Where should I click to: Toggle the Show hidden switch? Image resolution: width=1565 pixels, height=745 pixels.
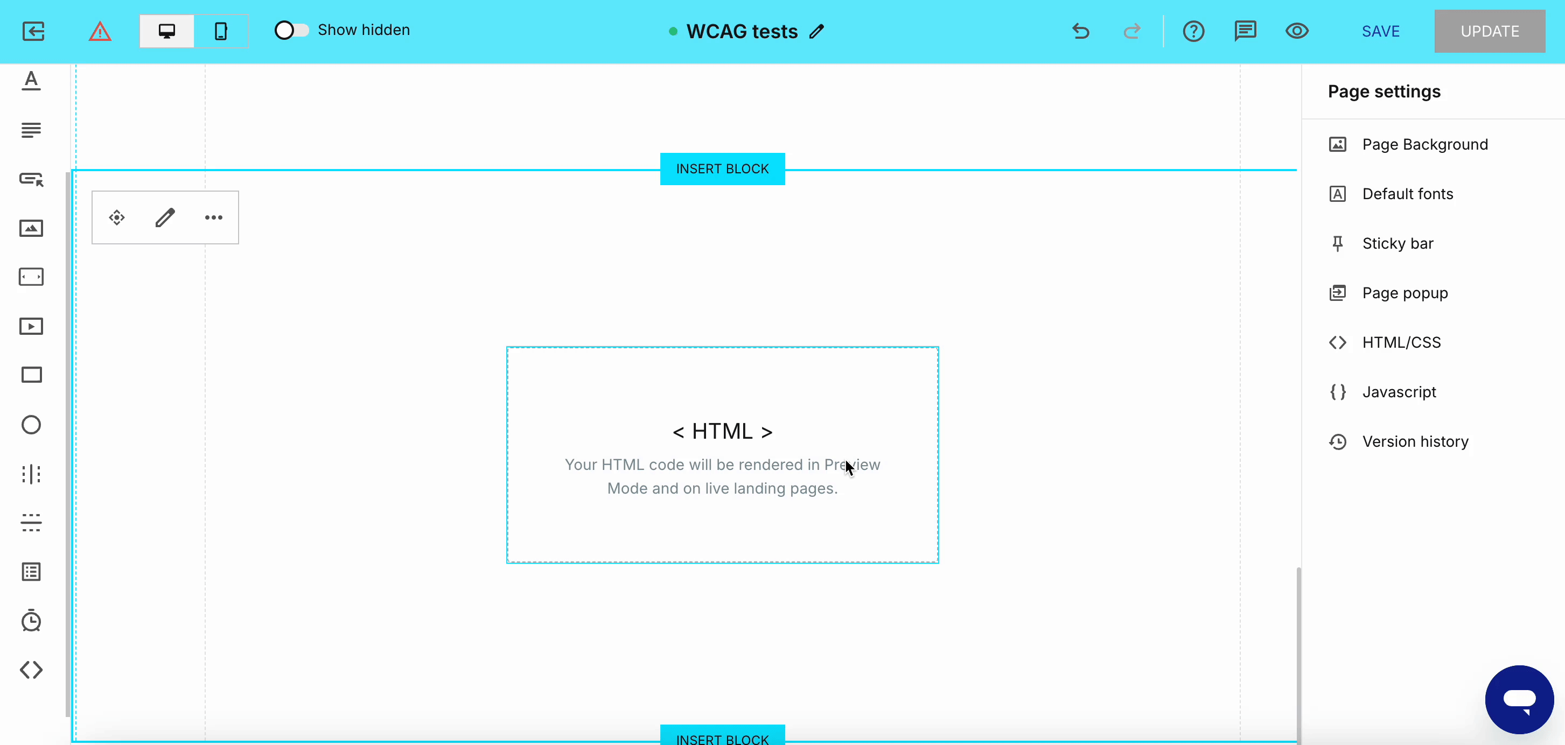pyautogui.click(x=291, y=30)
